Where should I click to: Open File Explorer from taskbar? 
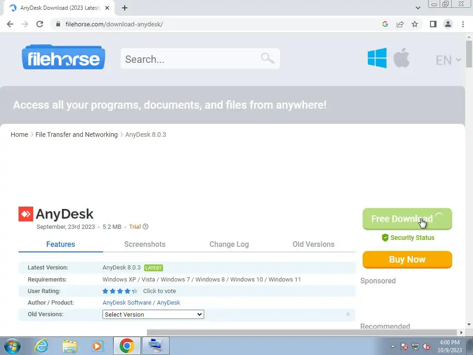coord(70,346)
